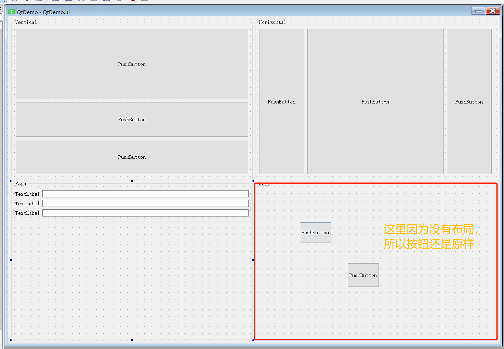Image resolution: width=504 pixels, height=349 pixels.
Task: Click the wide center PushButton in Horizontal group
Action: pyautogui.click(x=375, y=102)
